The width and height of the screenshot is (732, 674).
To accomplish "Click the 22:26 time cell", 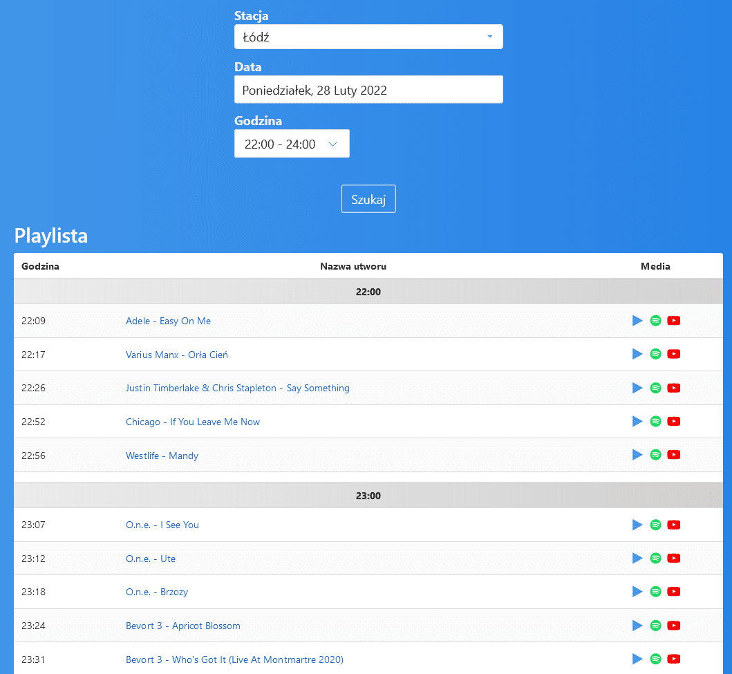I will tap(34, 388).
